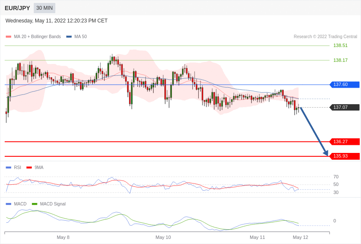Click the blue 137.60 pivot price tag
361x244 pixels.
click(345, 84)
